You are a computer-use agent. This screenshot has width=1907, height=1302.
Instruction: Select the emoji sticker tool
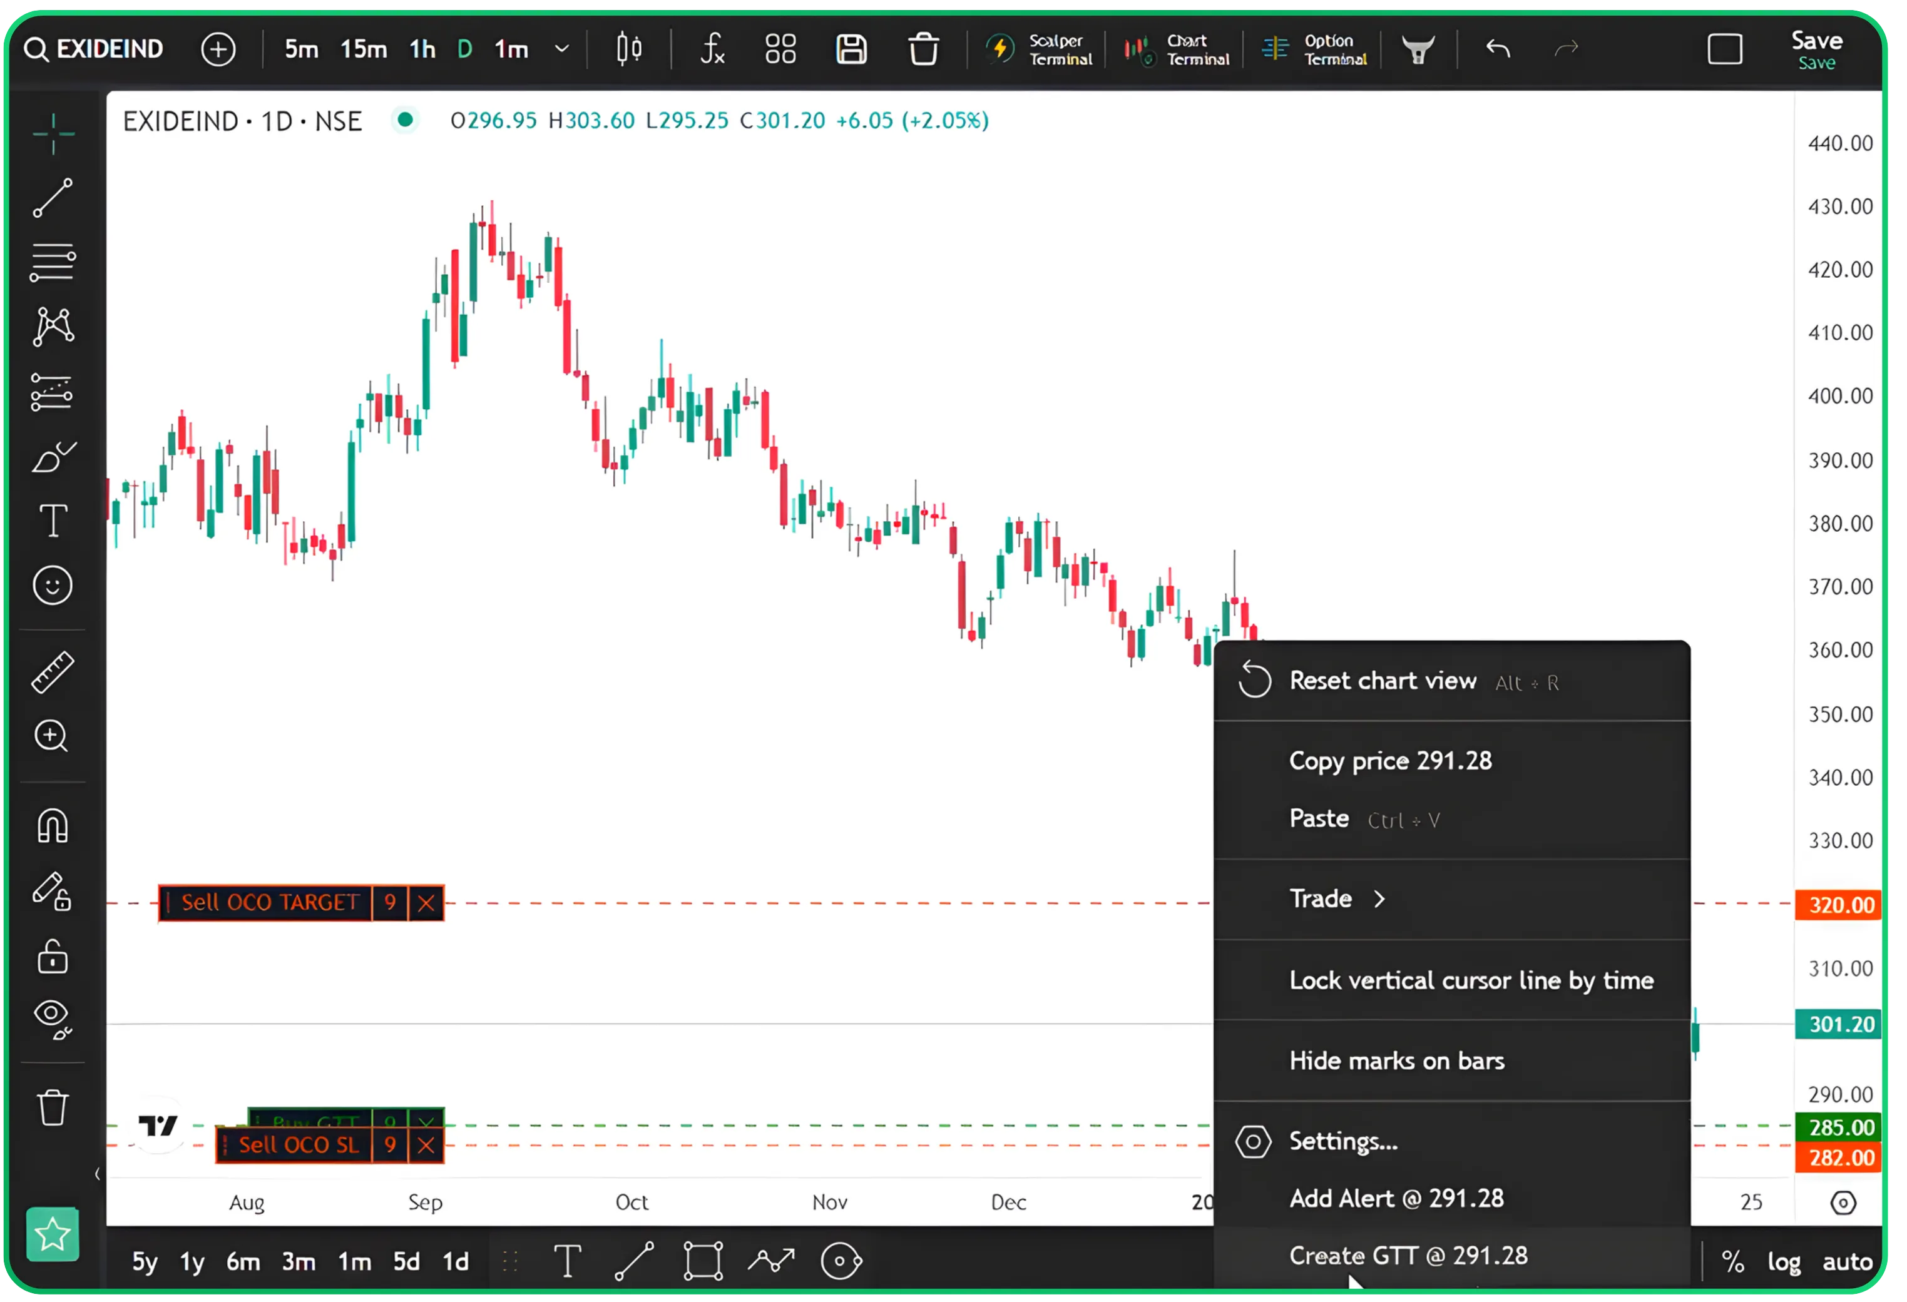point(53,584)
